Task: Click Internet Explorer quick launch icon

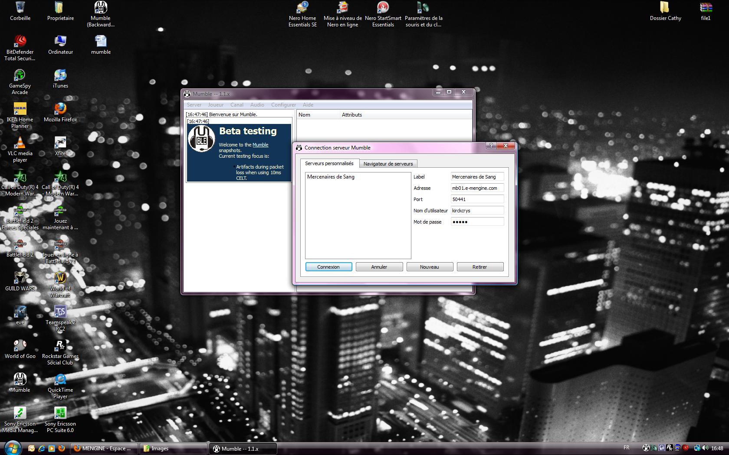Action: [x=42, y=448]
